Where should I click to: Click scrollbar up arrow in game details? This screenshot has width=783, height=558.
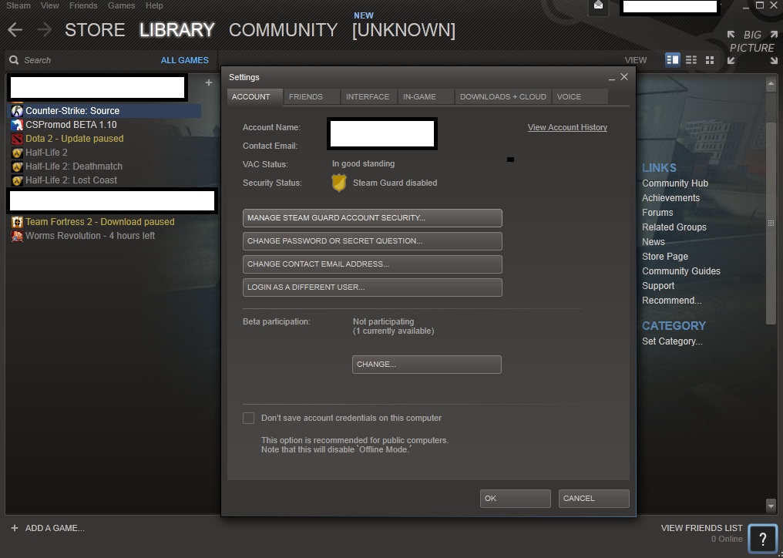771,84
